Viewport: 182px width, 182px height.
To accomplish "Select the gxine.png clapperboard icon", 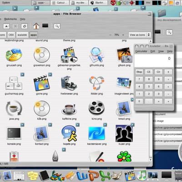I will pos(42,83).
